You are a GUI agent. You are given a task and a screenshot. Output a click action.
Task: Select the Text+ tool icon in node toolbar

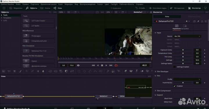[15, 71]
